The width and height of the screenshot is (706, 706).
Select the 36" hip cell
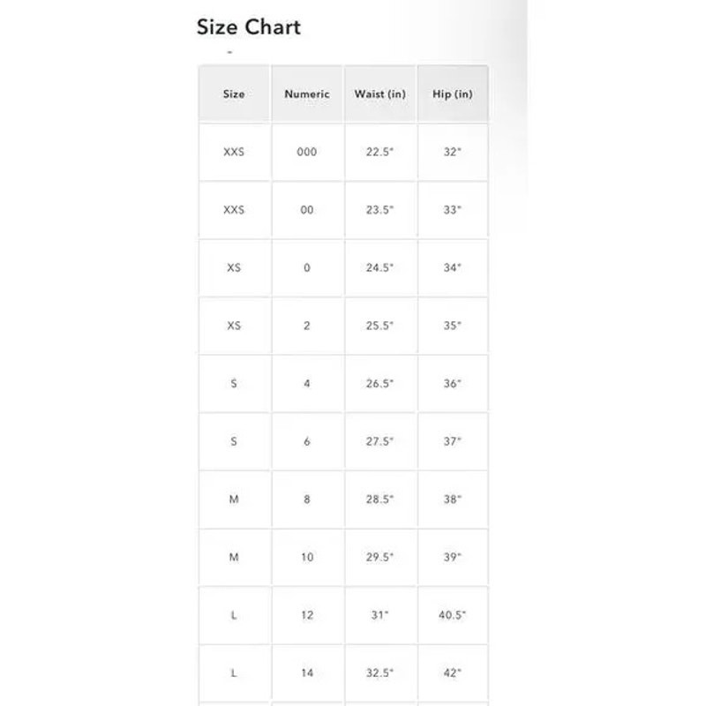[x=453, y=384]
